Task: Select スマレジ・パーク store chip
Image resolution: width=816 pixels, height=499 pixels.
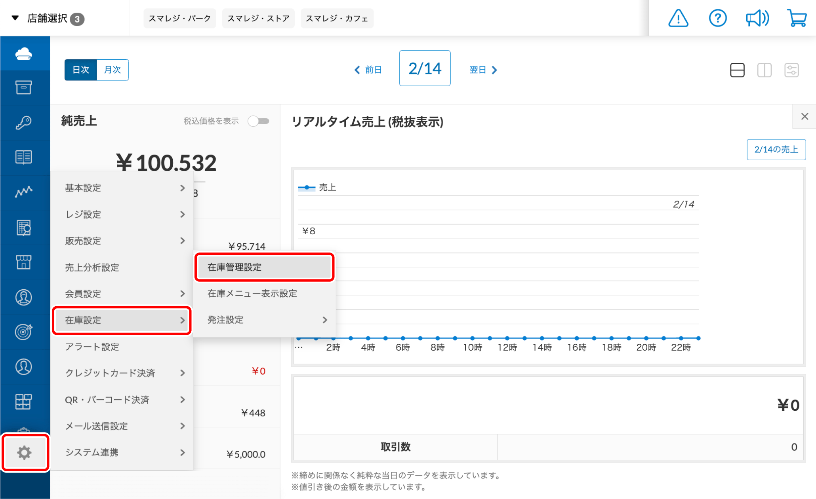Action: (179, 18)
